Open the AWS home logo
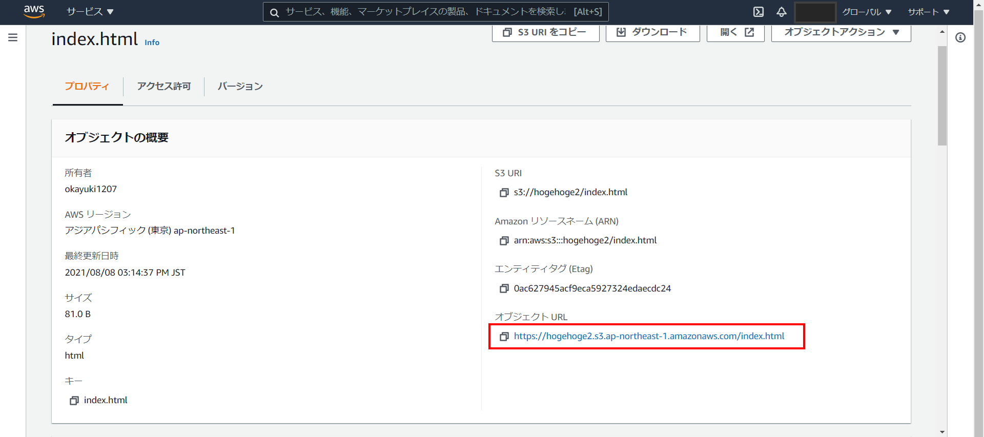 (34, 11)
